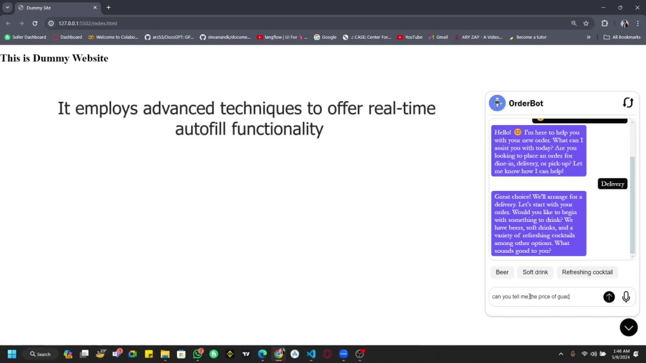646x363 pixels.
Task: Open a new browser tab
Action: 109,7
